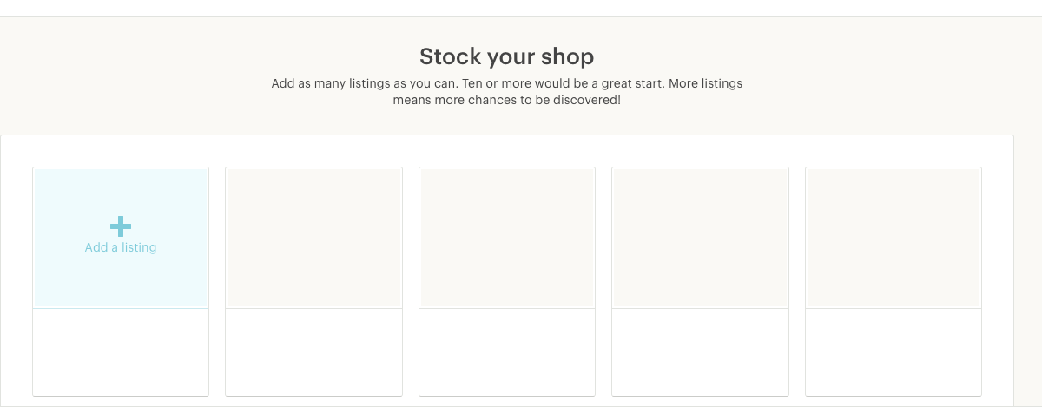Click the white top bar above the banner

(521, 8)
